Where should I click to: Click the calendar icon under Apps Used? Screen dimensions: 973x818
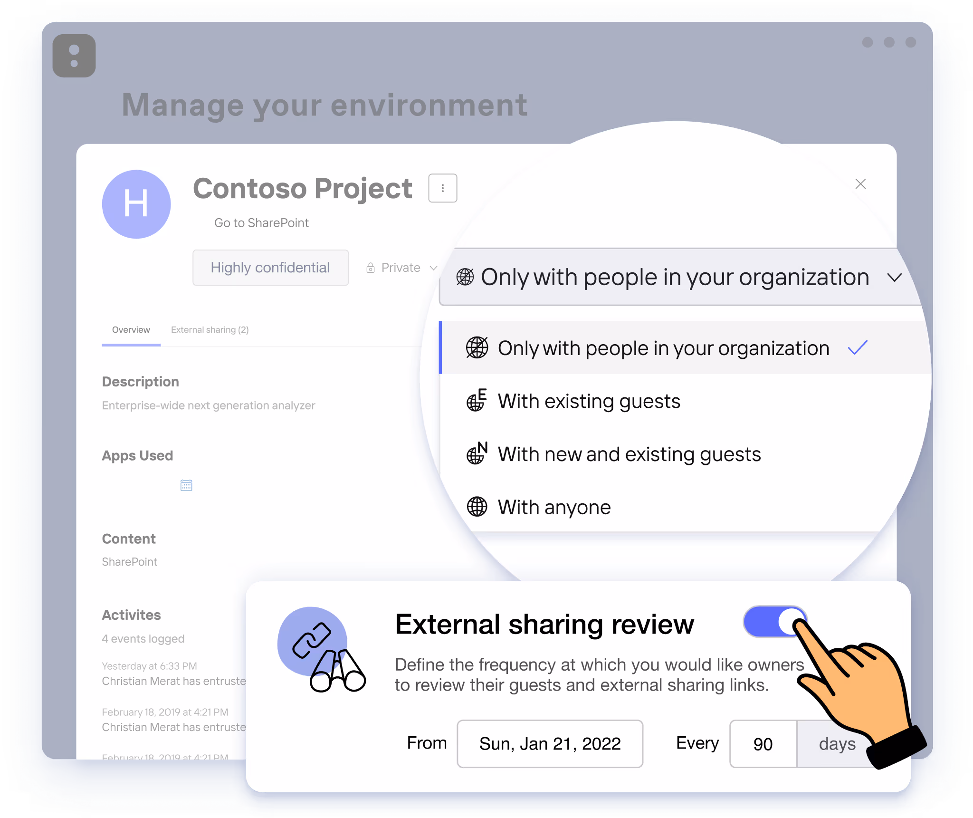186,485
